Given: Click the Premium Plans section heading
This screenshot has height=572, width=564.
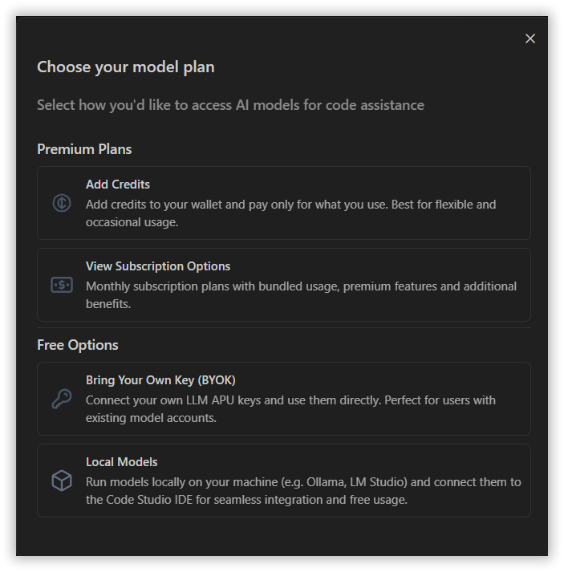Looking at the screenshot, I should click(84, 149).
